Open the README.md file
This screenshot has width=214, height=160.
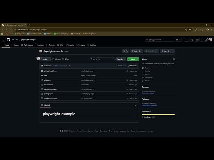48,85
